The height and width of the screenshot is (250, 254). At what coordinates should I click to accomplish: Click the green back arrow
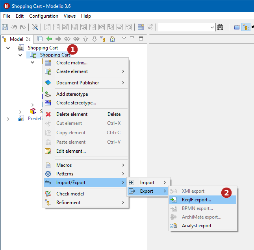point(49,39)
